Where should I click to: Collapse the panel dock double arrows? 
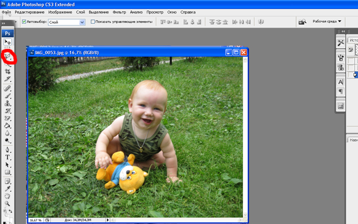(x=343, y=31)
